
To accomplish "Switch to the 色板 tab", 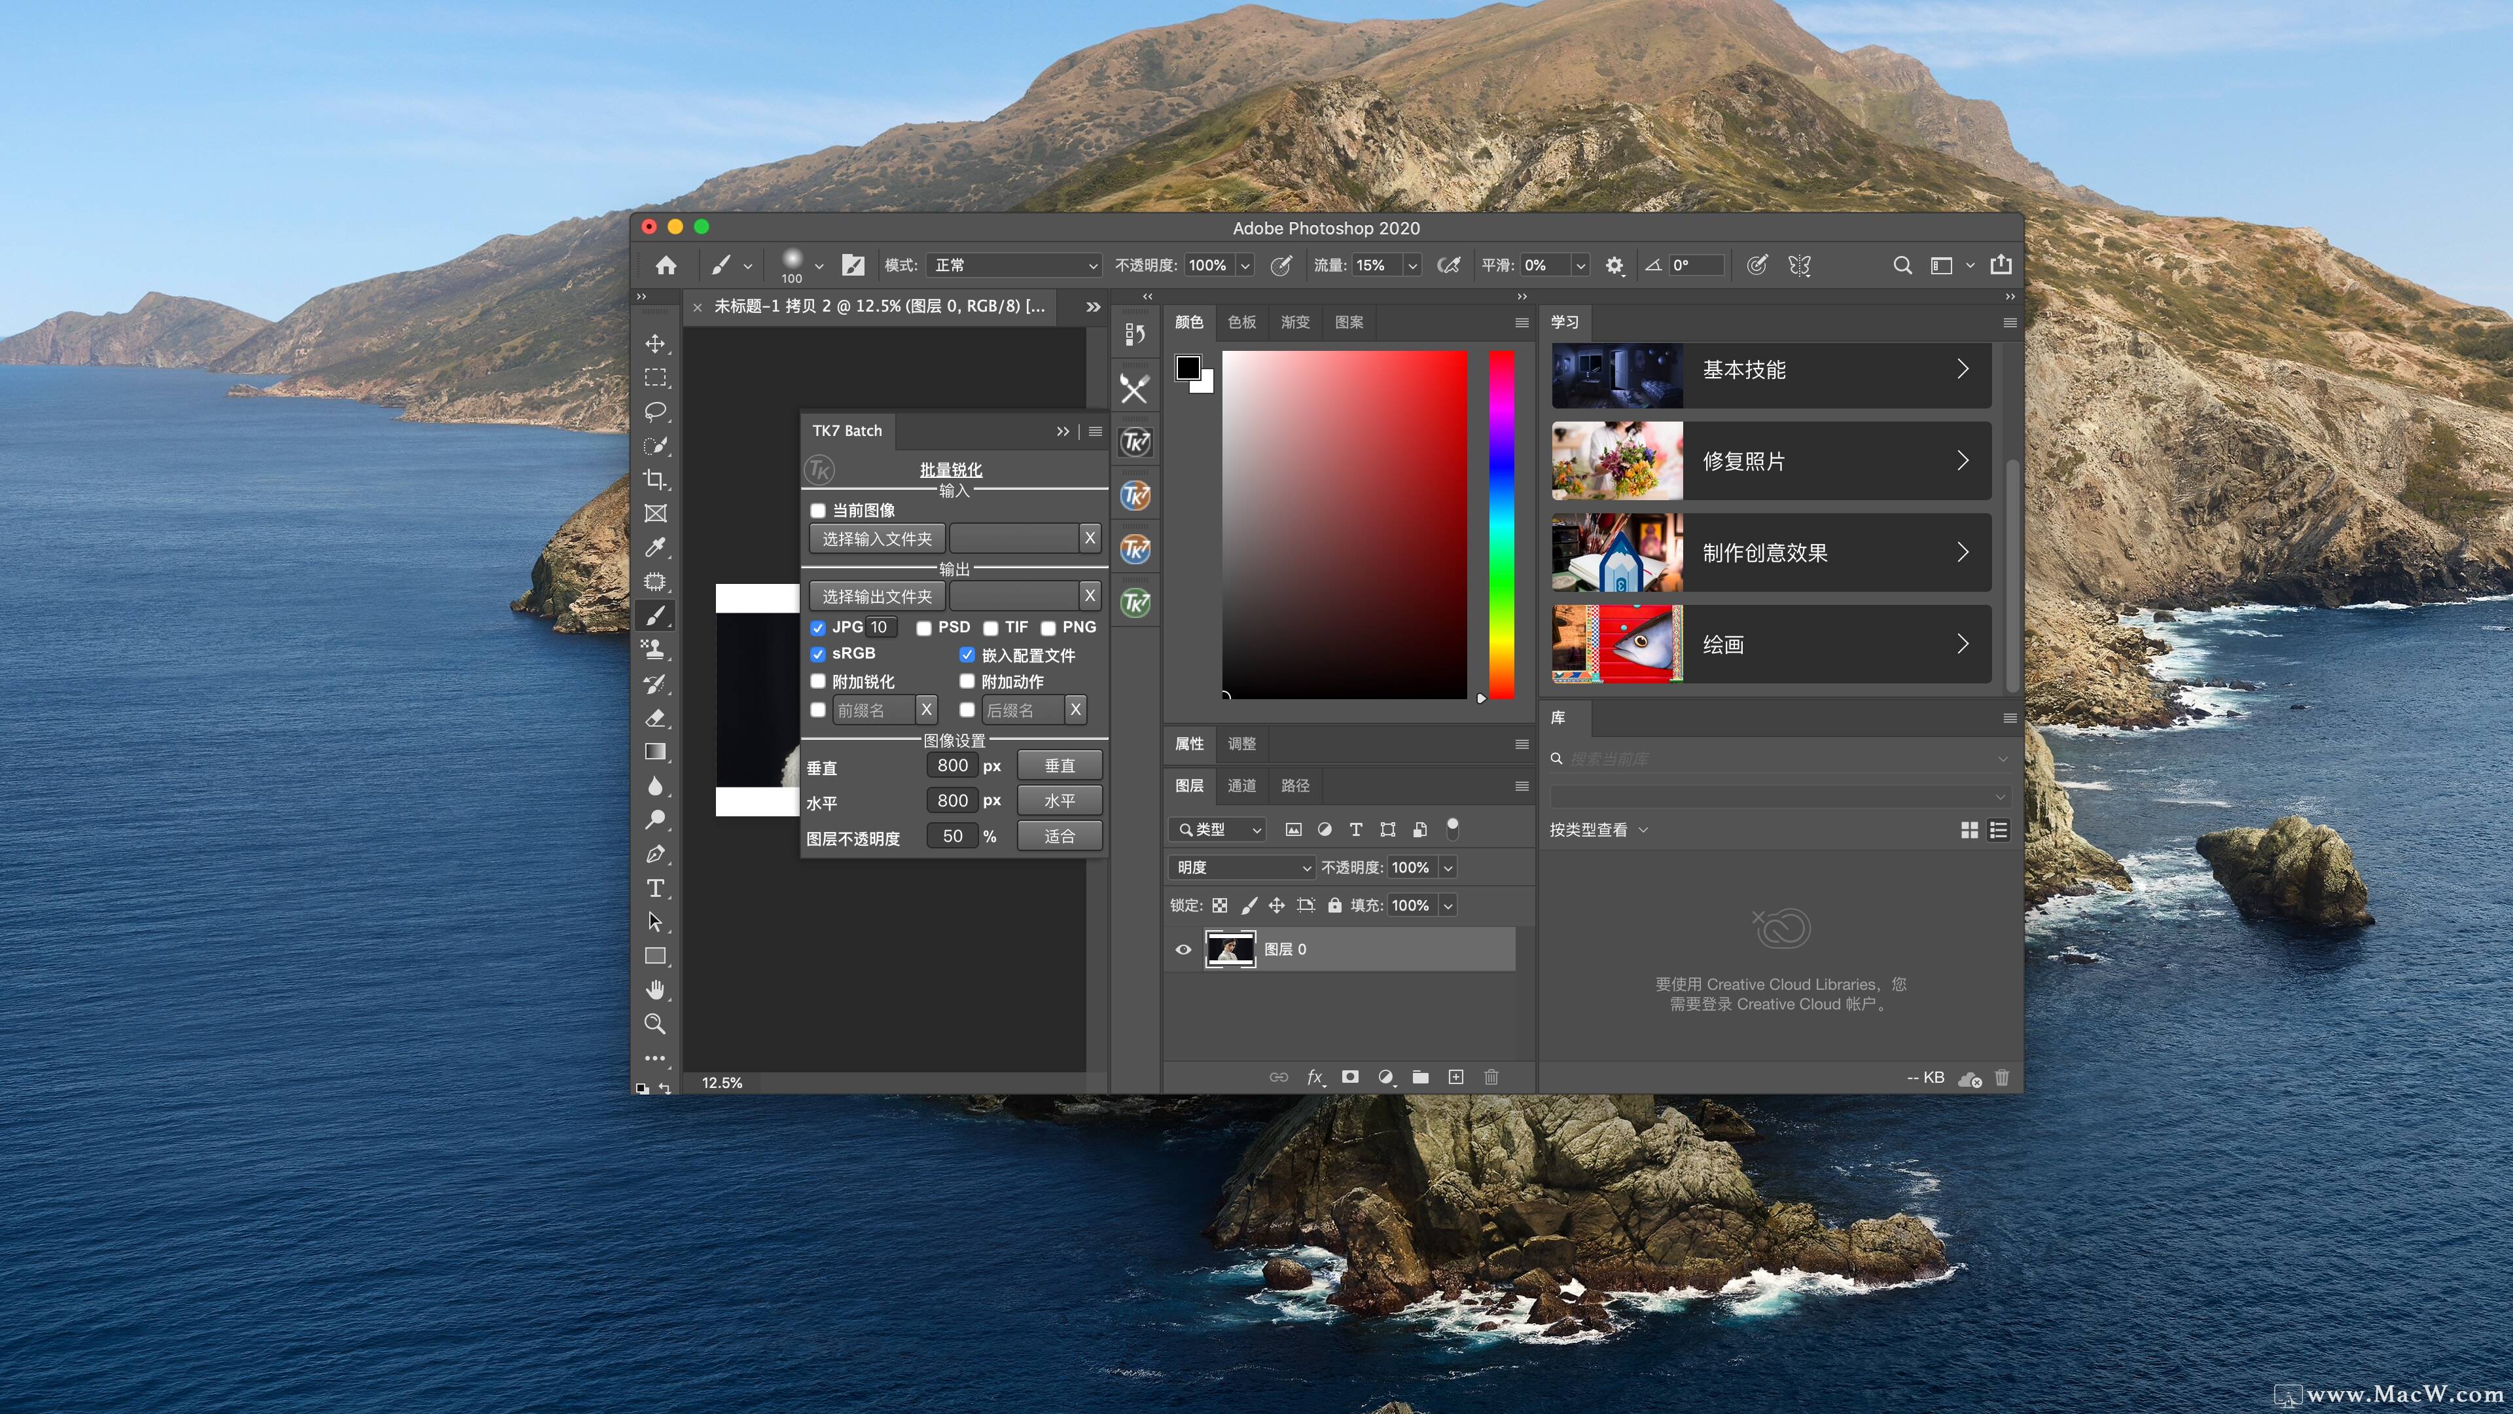I will point(1241,322).
